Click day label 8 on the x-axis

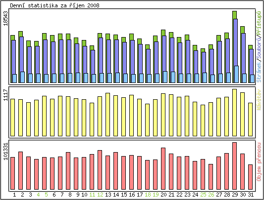(70, 195)
